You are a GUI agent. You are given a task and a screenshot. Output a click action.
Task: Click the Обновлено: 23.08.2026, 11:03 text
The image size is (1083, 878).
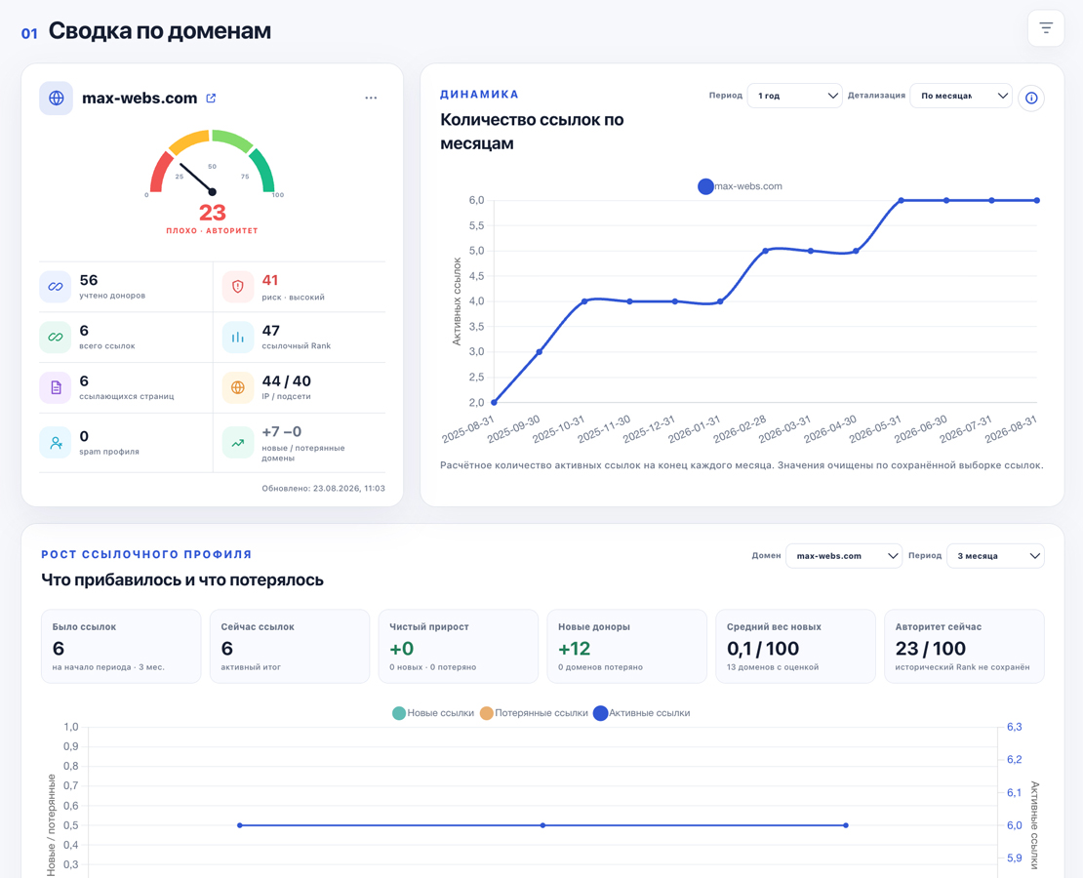323,488
